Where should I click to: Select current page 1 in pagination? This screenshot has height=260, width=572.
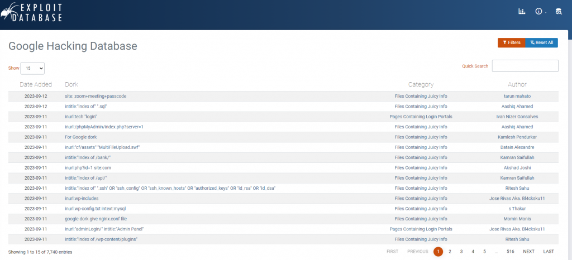[438, 251]
